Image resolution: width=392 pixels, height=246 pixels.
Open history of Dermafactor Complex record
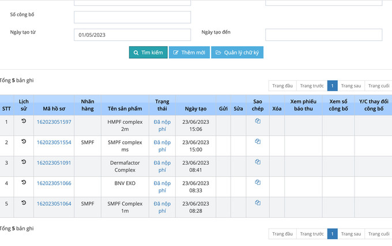tap(24, 162)
